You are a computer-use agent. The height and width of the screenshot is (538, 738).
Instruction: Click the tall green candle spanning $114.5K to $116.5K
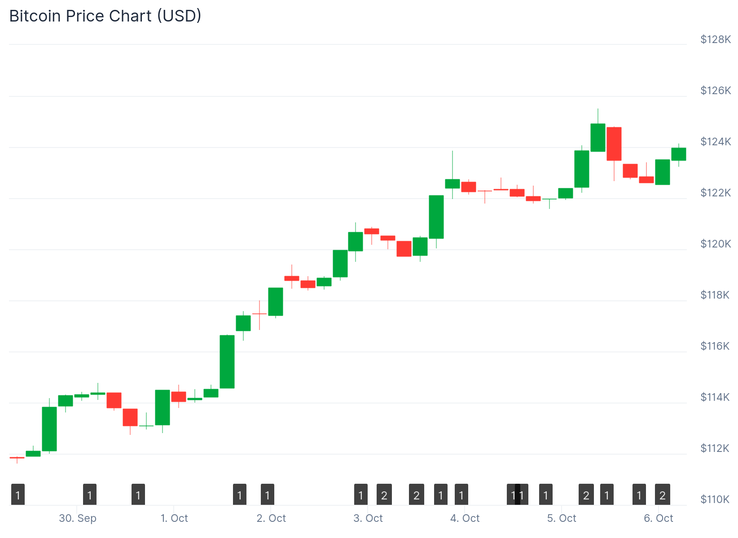(x=227, y=361)
